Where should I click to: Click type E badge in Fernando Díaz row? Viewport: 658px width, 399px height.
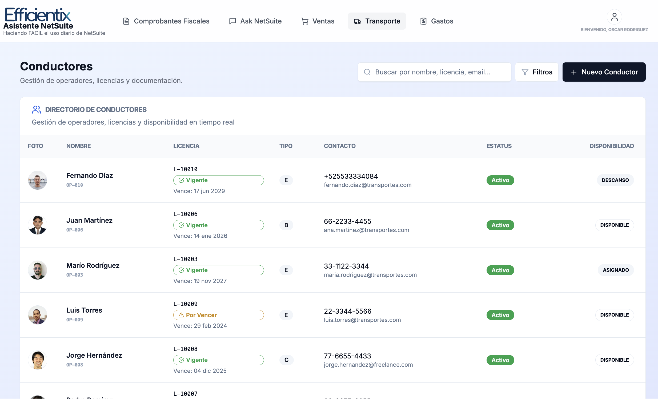point(286,180)
